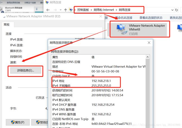The width and height of the screenshot is (182, 128).
Task: Refresh the Network Connections view
Action: tap(177, 10)
